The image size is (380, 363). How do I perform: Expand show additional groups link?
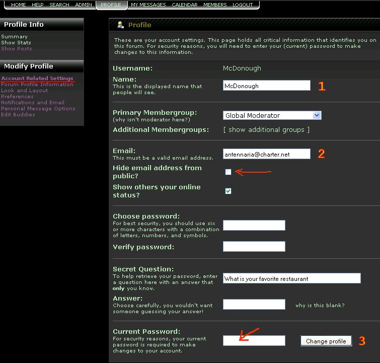coord(266,130)
